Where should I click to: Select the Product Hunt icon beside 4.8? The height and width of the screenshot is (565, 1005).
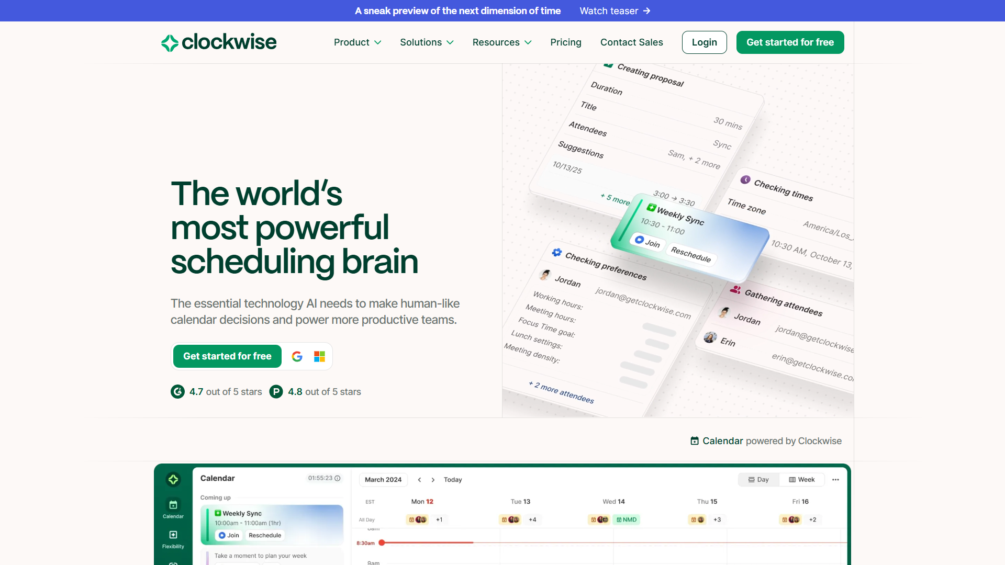[x=276, y=391]
